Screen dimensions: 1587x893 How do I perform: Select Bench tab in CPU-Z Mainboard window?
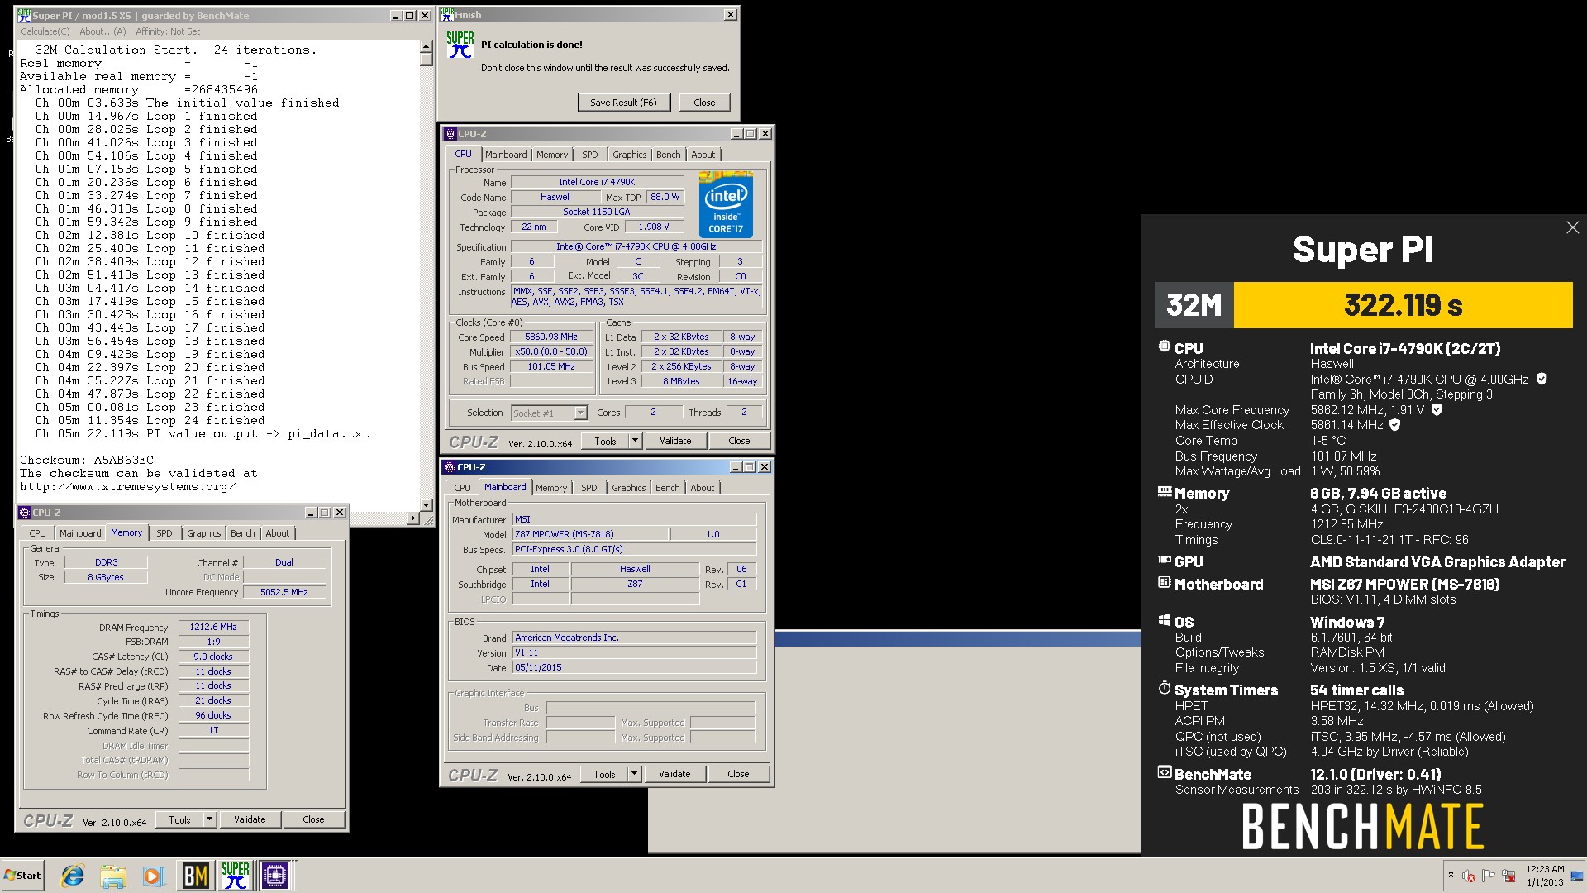click(x=668, y=488)
